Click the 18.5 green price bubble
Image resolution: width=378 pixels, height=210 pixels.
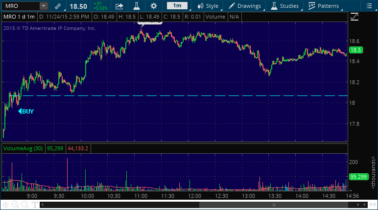tap(356, 50)
